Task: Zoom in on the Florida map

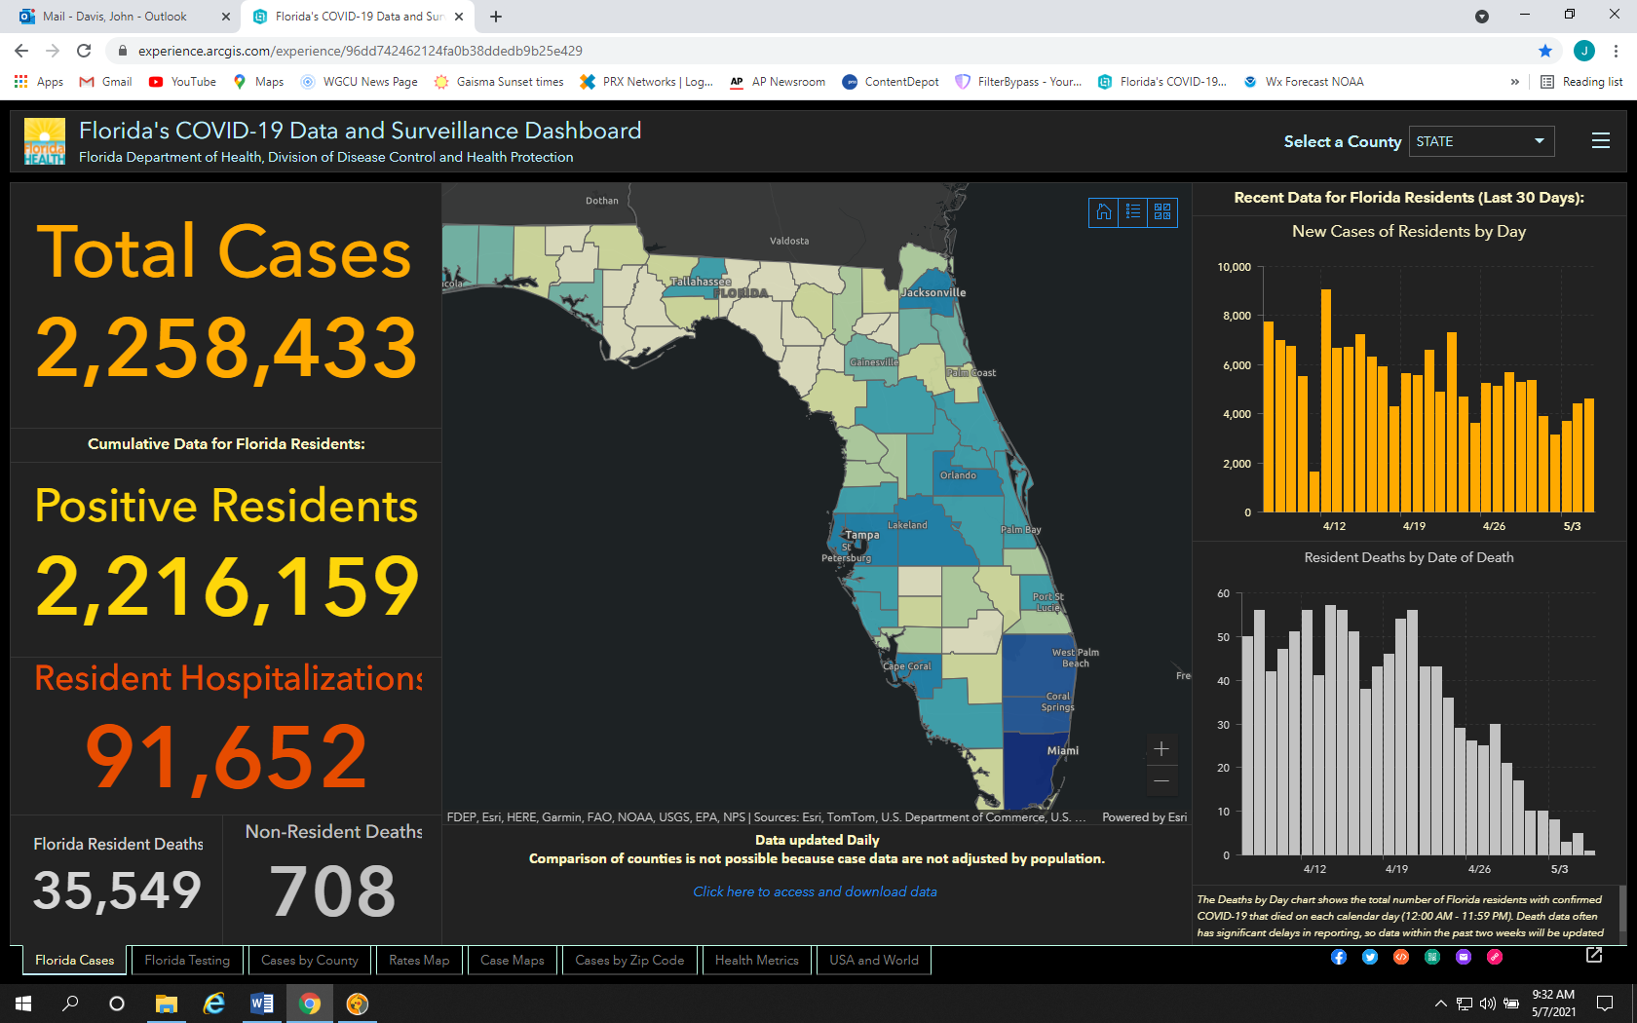Action: tap(1161, 749)
